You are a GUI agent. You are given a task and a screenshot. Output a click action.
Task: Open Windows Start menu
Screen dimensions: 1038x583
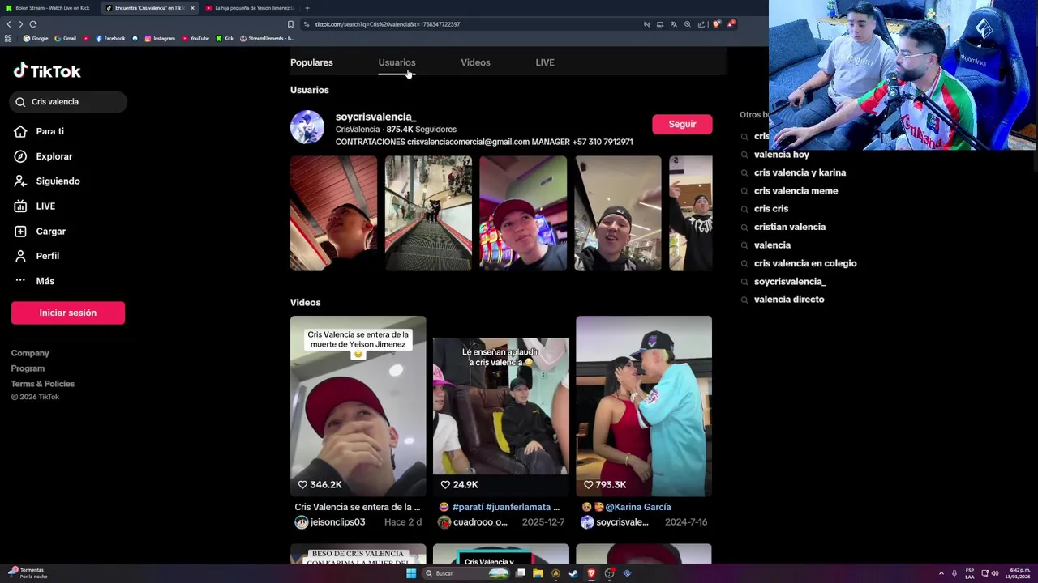pos(411,573)
